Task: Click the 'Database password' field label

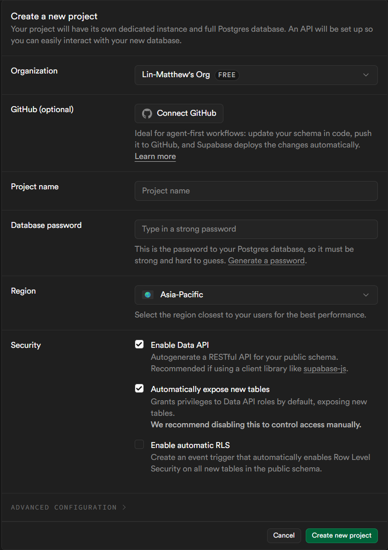Action: coord(46,225)
